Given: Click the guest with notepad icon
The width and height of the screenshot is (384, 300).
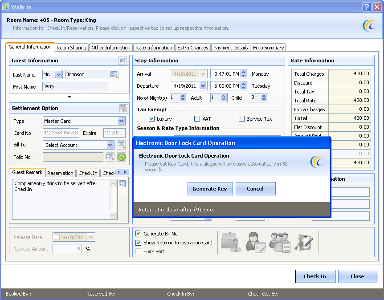Looking at the screenshot, I should click(256, 242).
